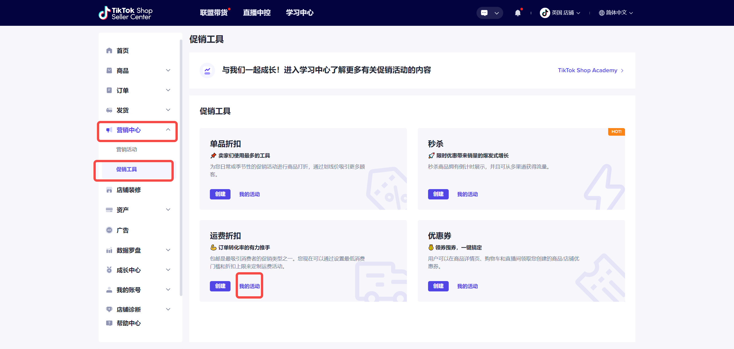Click the globe language icon
Image resolution: width=734 pixels, height=349 pixels.
point(602,13)
